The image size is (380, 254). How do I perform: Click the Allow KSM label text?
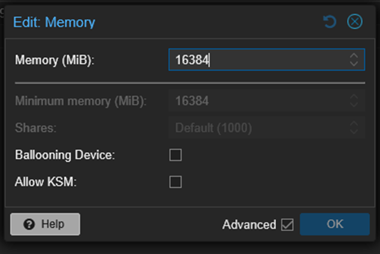point(46,182)
